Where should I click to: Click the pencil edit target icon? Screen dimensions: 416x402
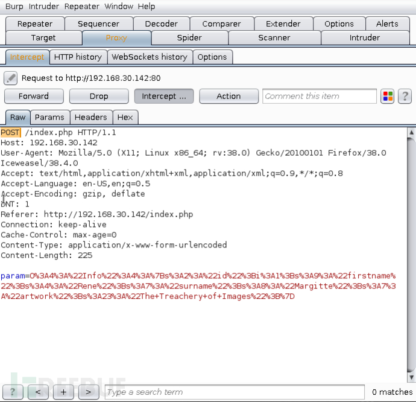(10, 78)
